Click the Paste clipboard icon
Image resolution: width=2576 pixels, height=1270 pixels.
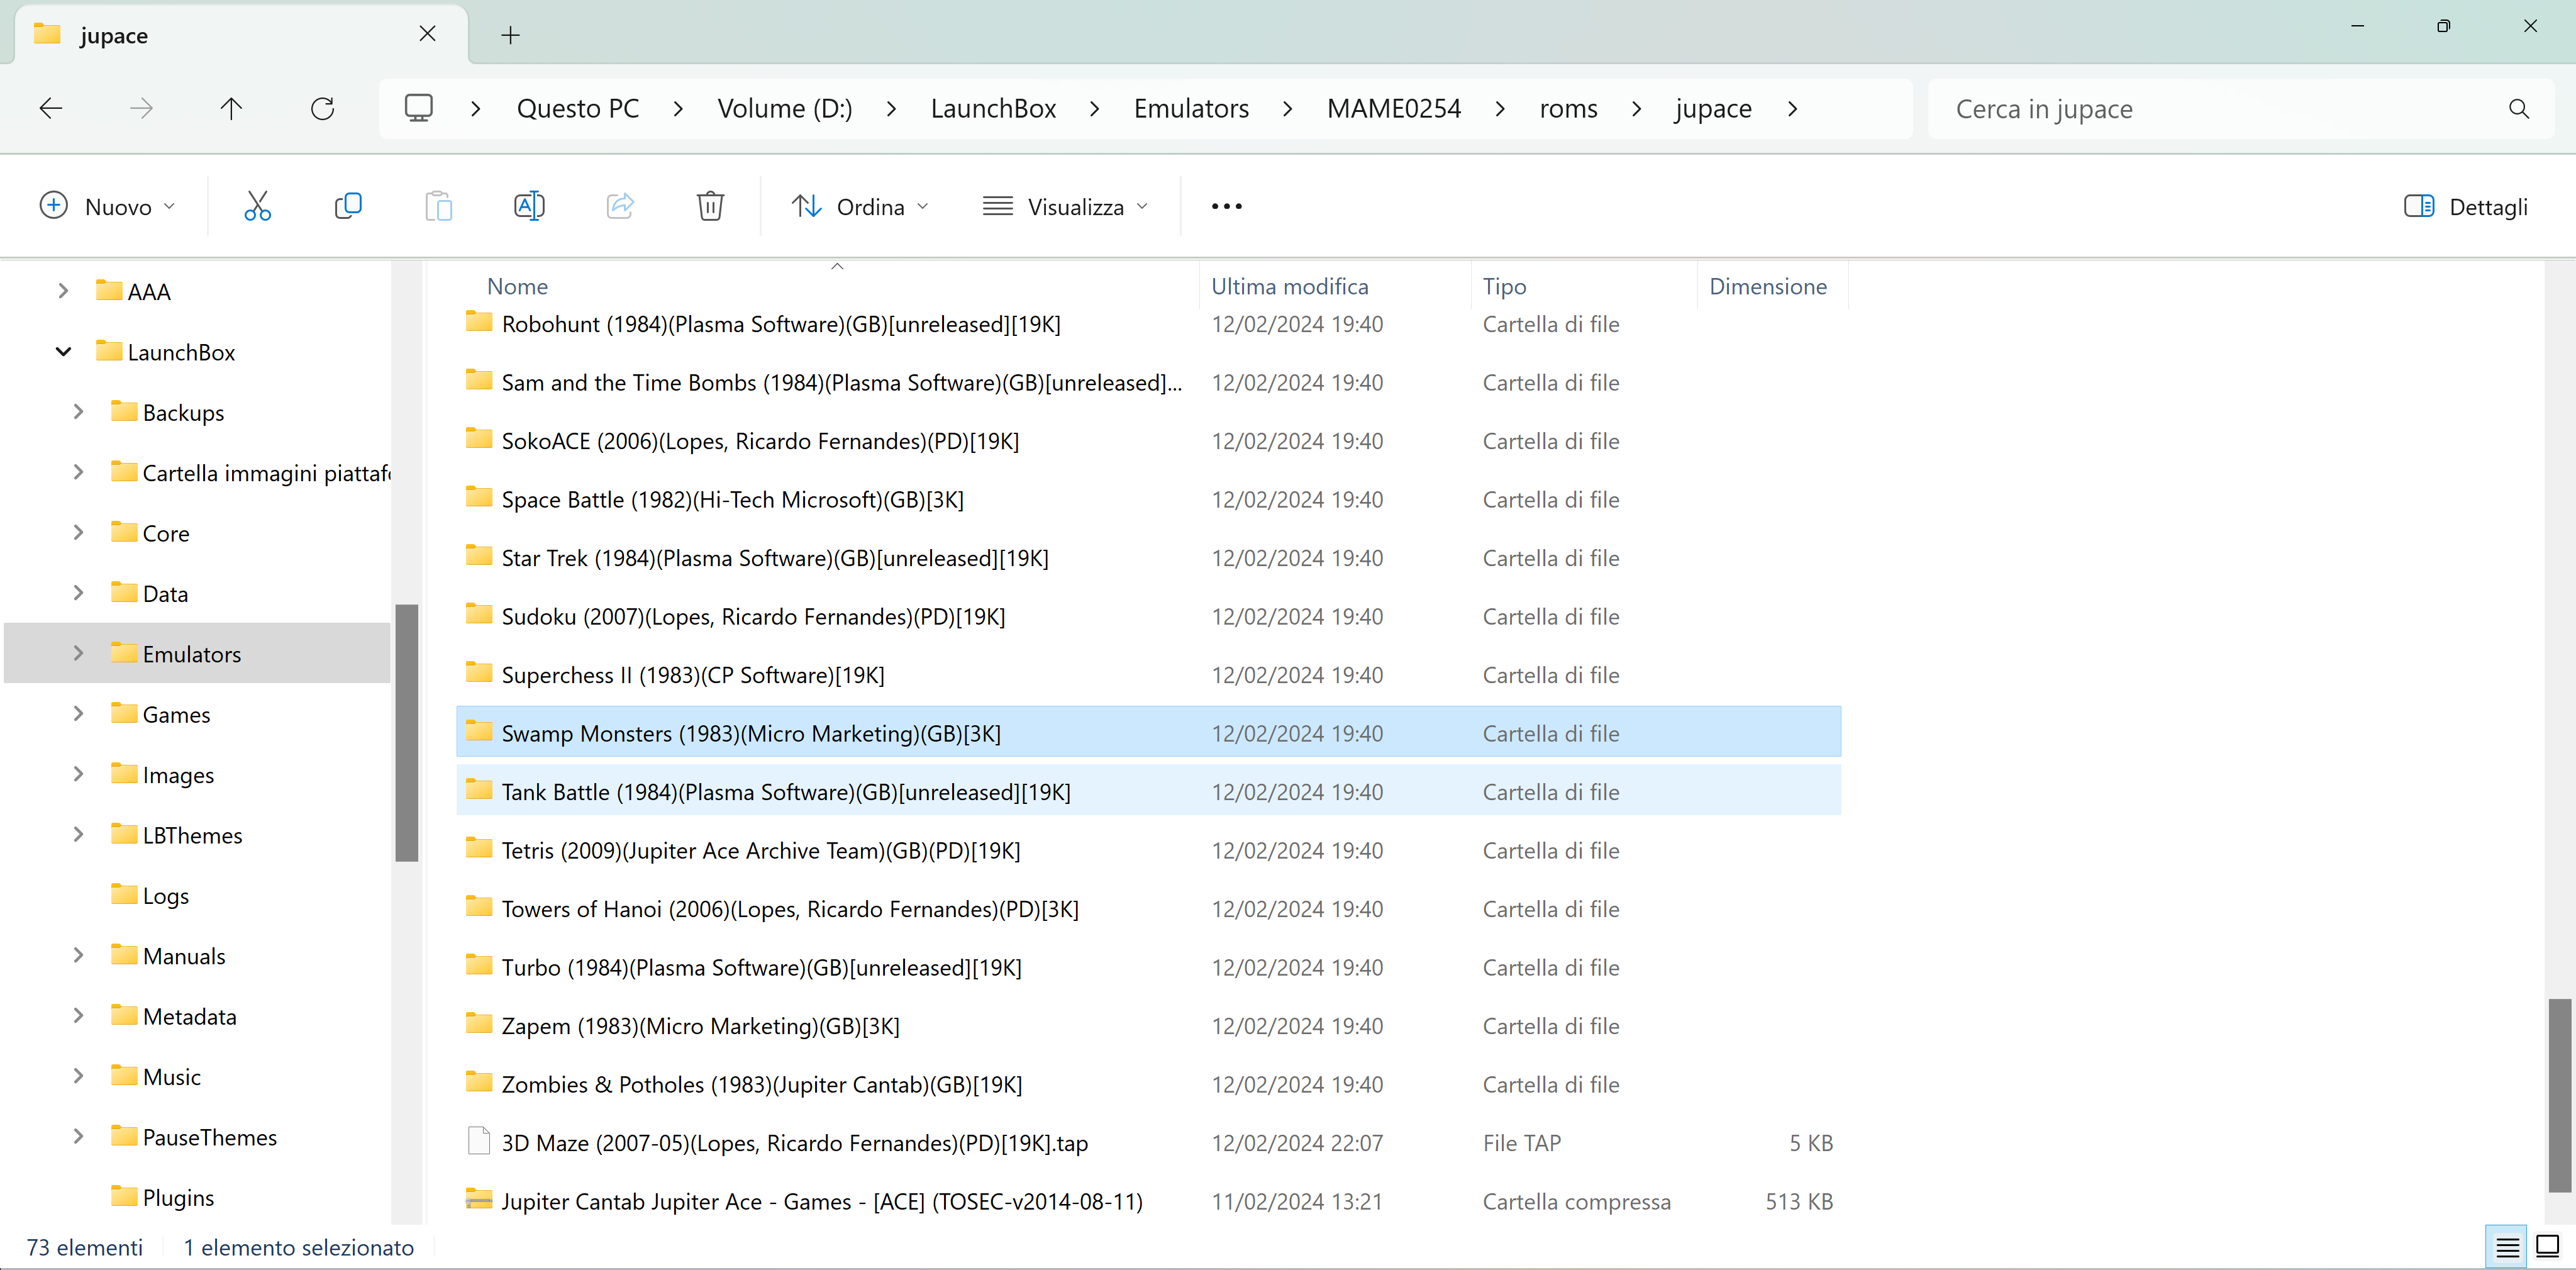(x=438, y=206)
